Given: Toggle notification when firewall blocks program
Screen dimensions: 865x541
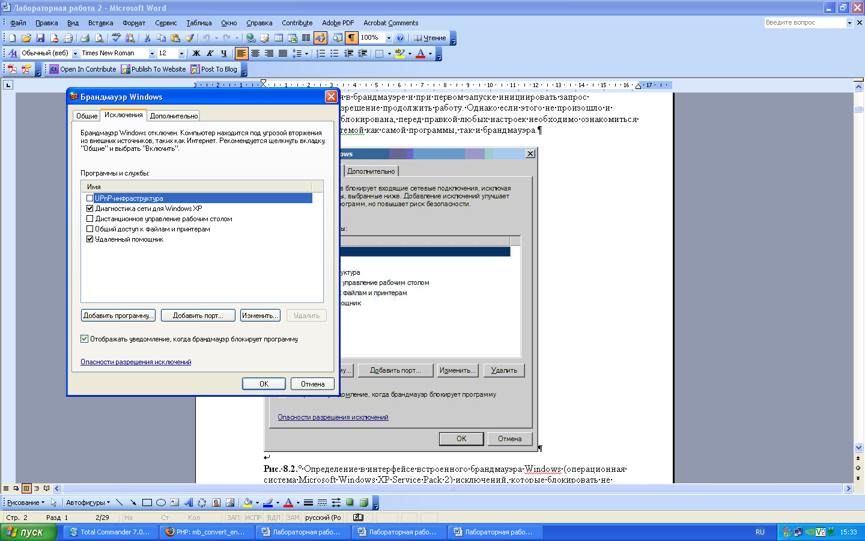Looking at the screenshot, I should (85, 339).
